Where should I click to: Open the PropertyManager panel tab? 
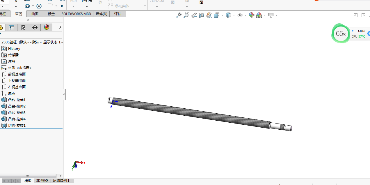point(12,27)
